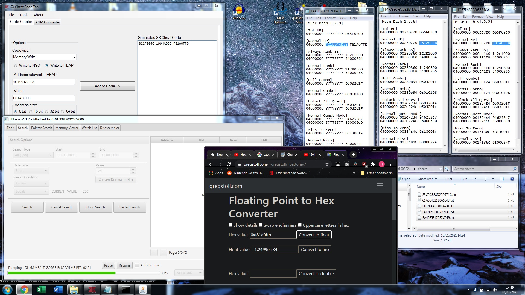Click the Add to Code button
This screenshot has width=525, height=295.
coord(107,86)
